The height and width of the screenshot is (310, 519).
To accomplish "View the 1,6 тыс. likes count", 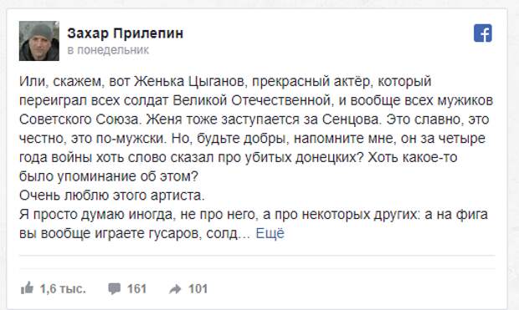I will 63,289.
